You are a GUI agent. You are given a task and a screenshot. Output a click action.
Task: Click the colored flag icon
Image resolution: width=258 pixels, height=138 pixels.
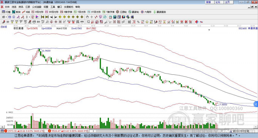(x=37, y=17)
